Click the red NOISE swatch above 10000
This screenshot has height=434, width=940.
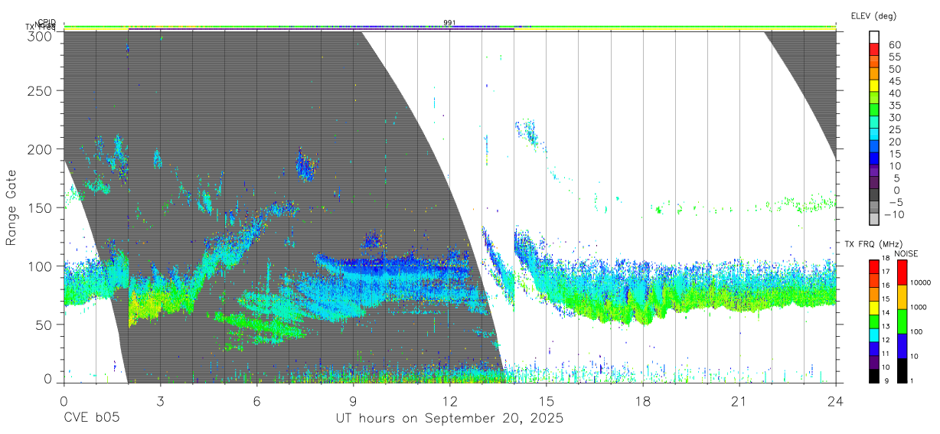902,272
